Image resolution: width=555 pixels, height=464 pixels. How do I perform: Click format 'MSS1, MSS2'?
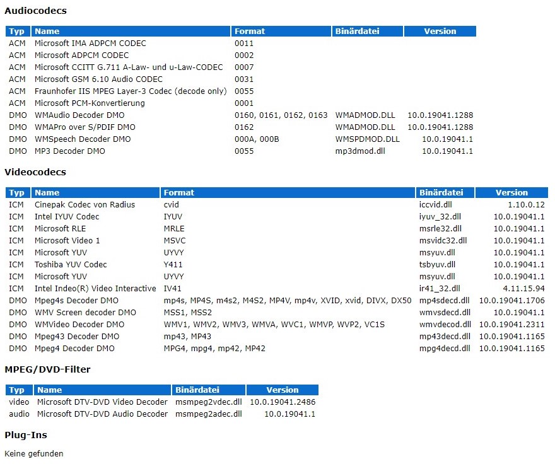(187, 313)
